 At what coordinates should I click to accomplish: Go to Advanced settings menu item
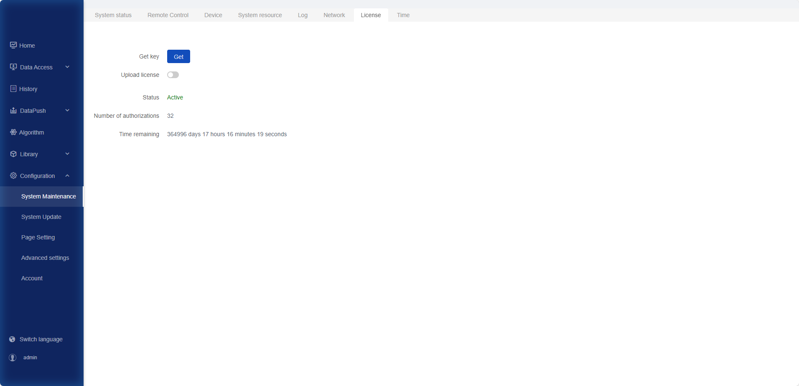[45, 258]
